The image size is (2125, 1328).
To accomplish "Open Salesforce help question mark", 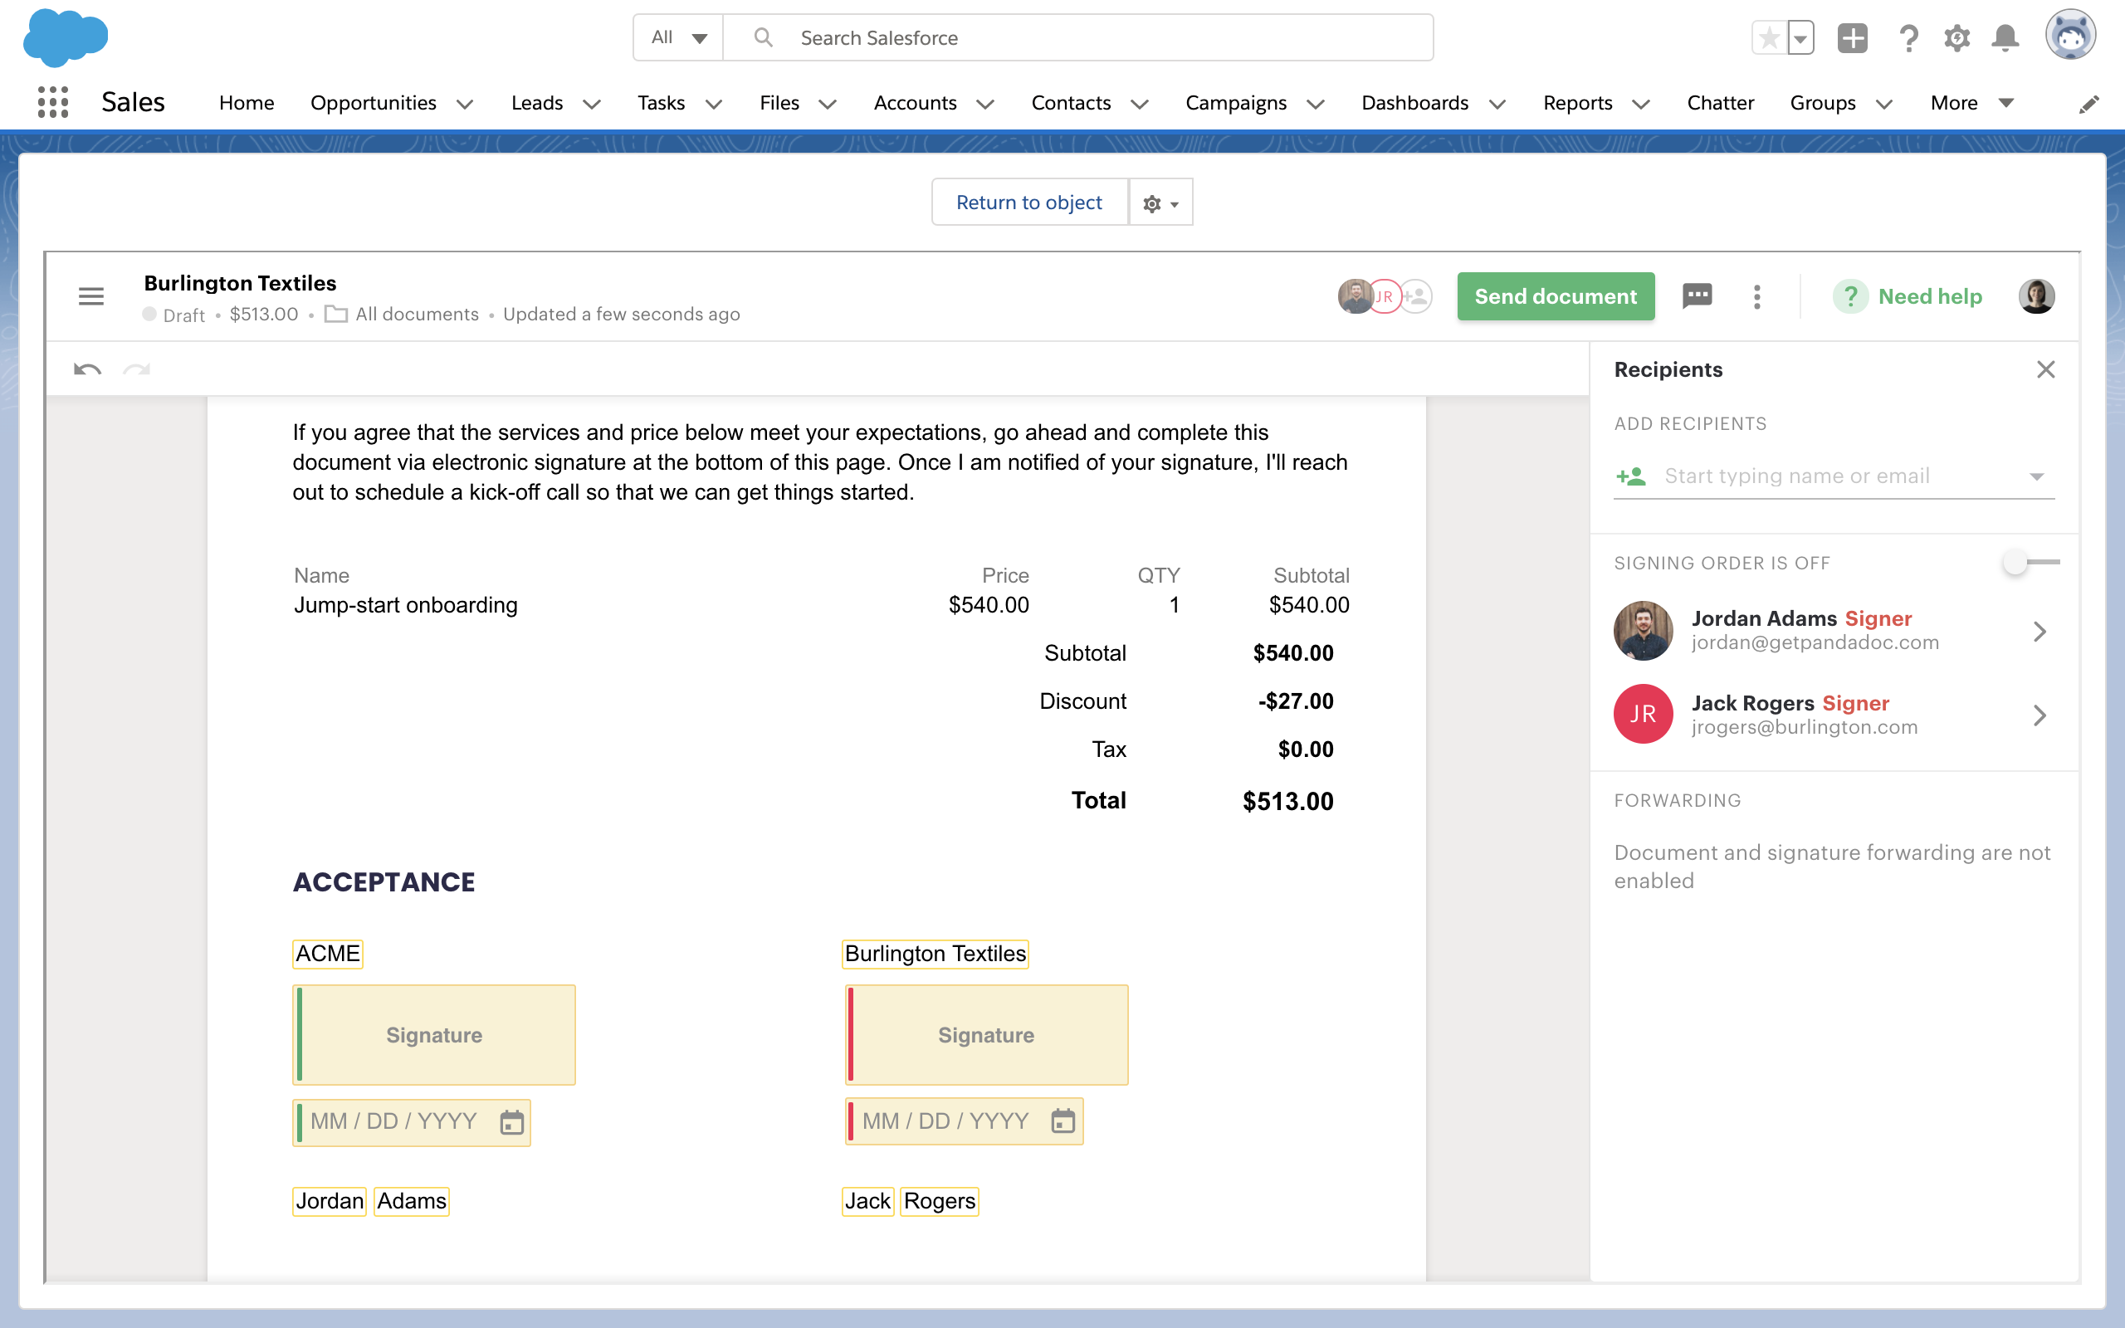I will click(x=1908, y=38).
